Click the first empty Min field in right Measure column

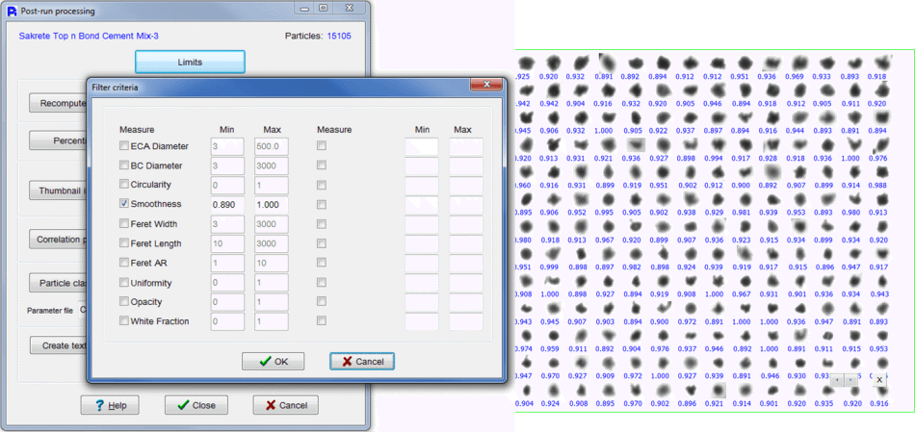(421, 146)
